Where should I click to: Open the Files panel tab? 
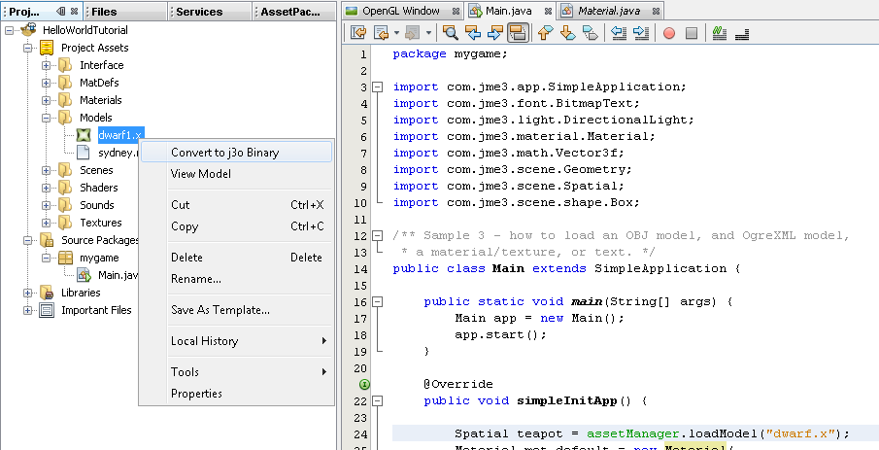pos(125,12)
